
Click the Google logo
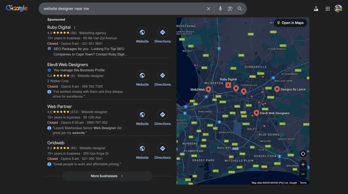[17, 8]
